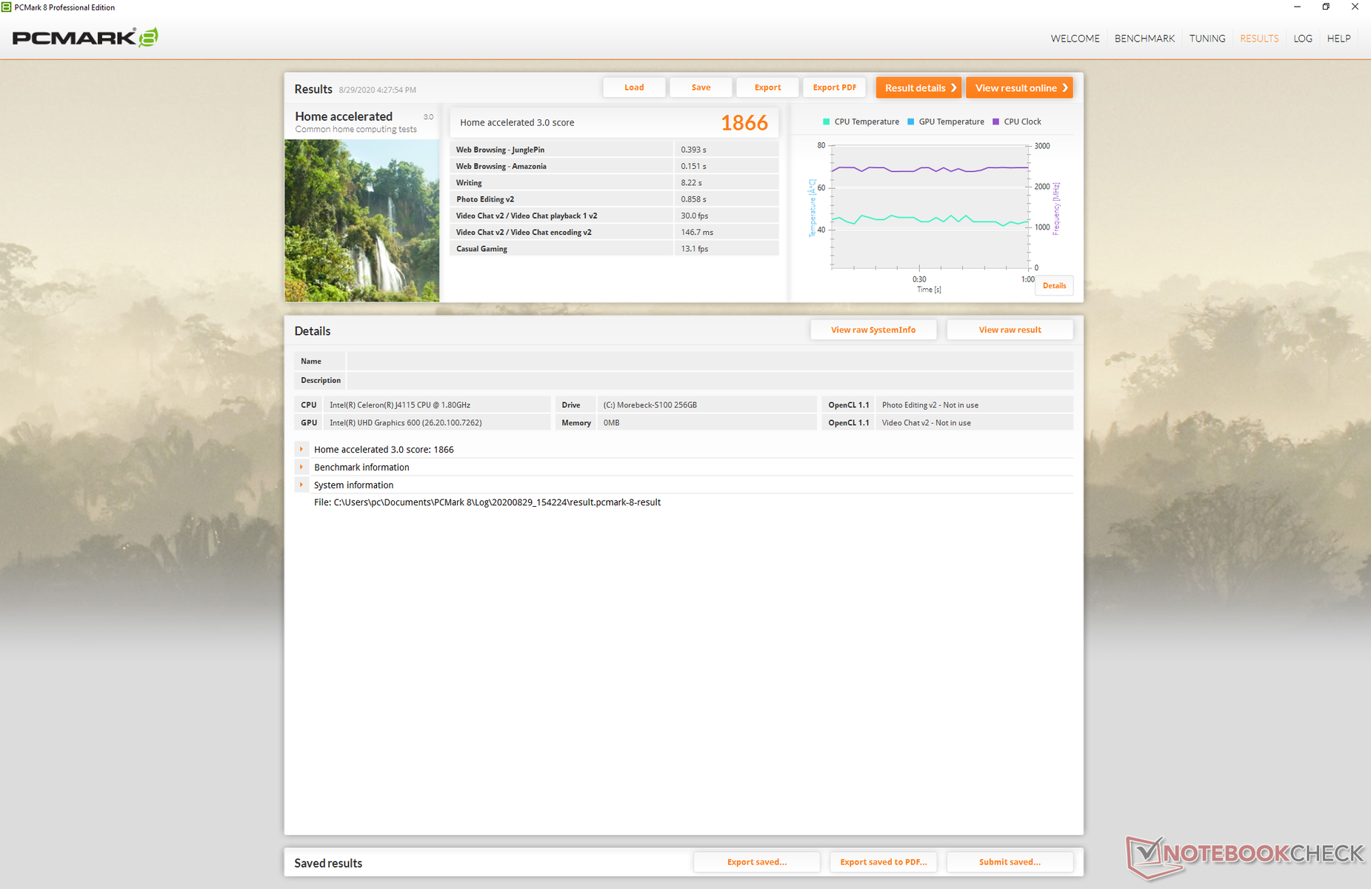Toggle the GPU Temperature legend swatch

[x=910, y=121]
